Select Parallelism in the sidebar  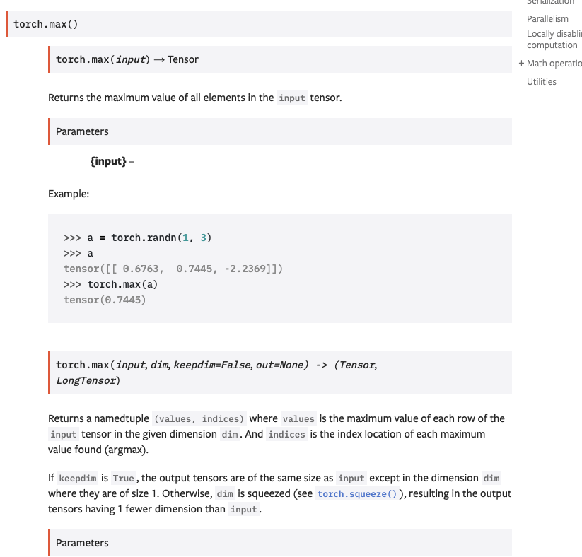point(547,19)
